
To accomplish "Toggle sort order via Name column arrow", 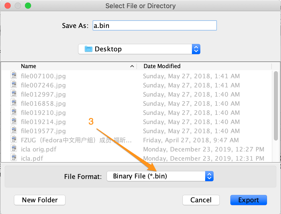I will [x=132, y=66].
